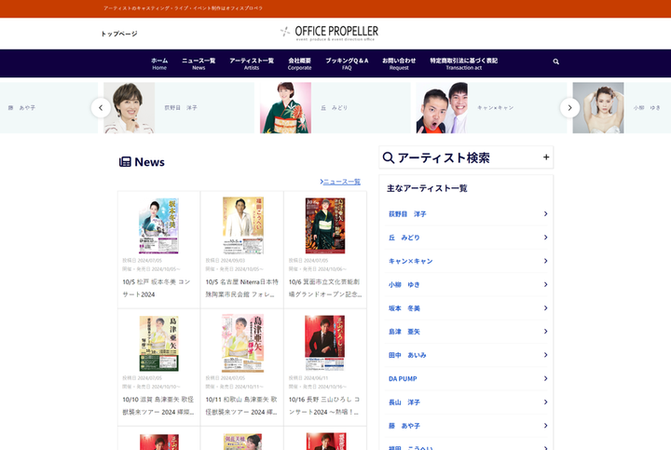
Task: Open 藤 あや子 in artist list
Action: [x=467, y=426]
